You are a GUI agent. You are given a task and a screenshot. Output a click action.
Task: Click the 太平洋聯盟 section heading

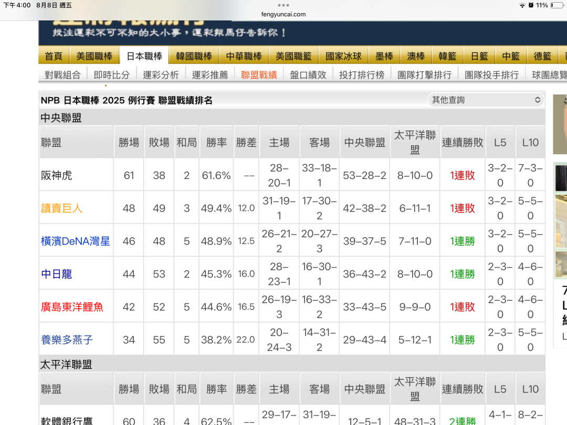(66, 364)
